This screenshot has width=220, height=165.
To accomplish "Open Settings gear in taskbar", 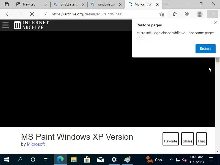I will [114, 159].
